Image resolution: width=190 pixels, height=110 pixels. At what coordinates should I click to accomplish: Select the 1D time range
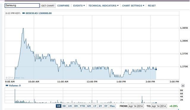click(x=58, y=106)
